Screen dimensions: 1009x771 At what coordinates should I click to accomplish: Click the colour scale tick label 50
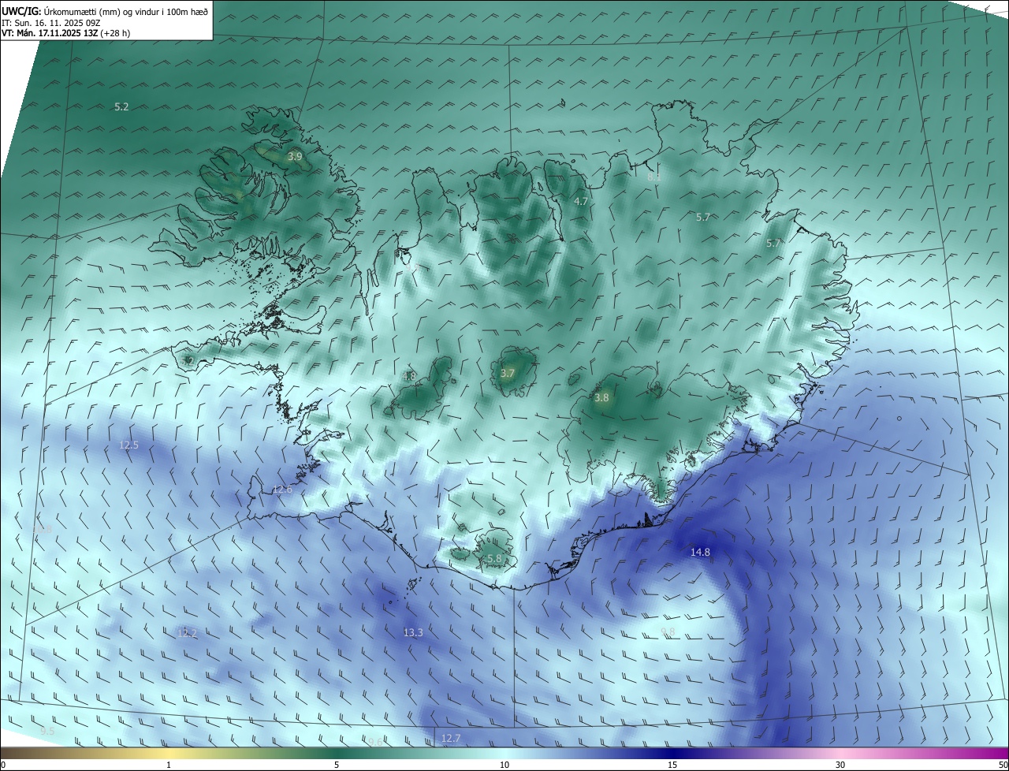tap(1003, 765)
